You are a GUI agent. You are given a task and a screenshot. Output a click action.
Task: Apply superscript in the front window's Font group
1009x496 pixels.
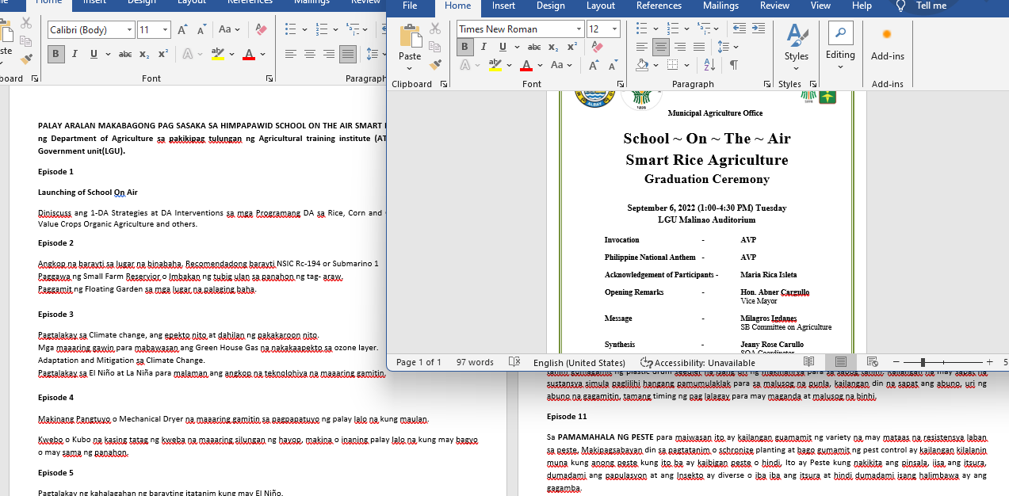574,47
